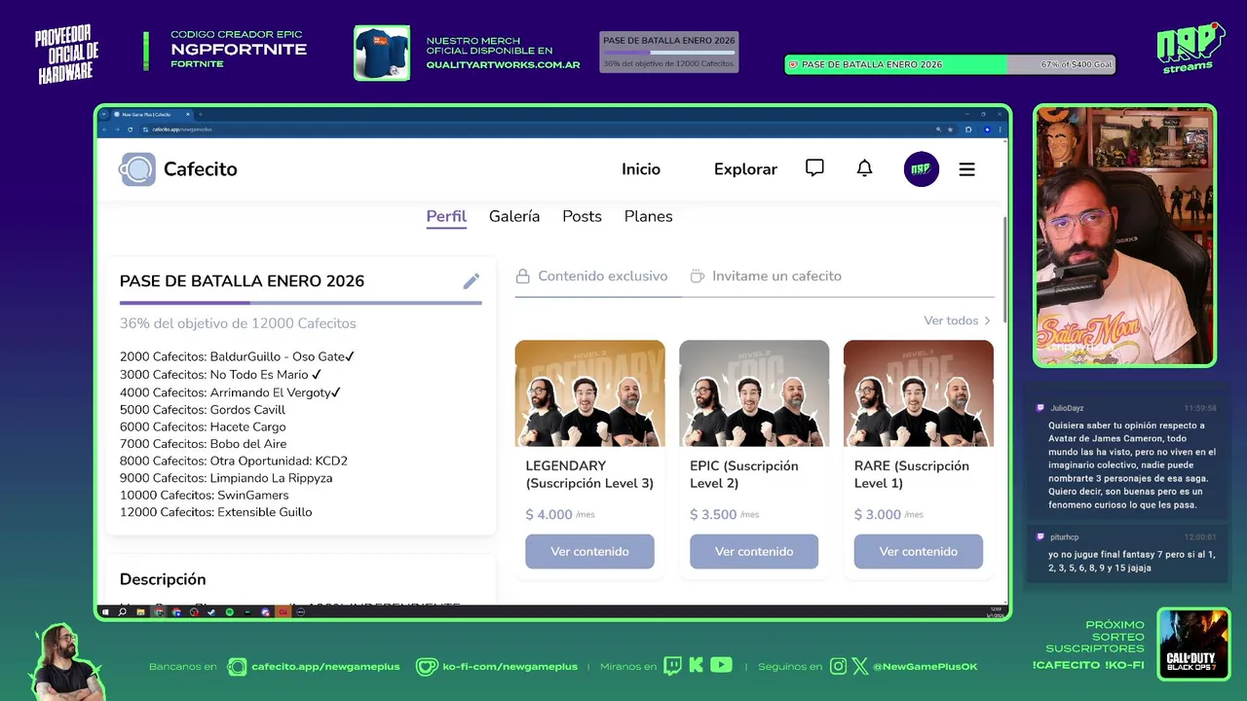This screenshot has height=701, width=1247.
Task: Select the New Game Plus | Cafecito browser tab
Action: [153, 114]
